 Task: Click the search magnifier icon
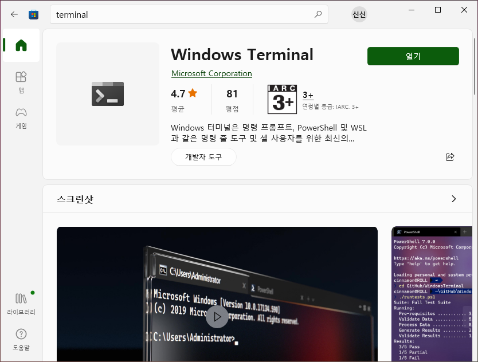tap(318, 14)
